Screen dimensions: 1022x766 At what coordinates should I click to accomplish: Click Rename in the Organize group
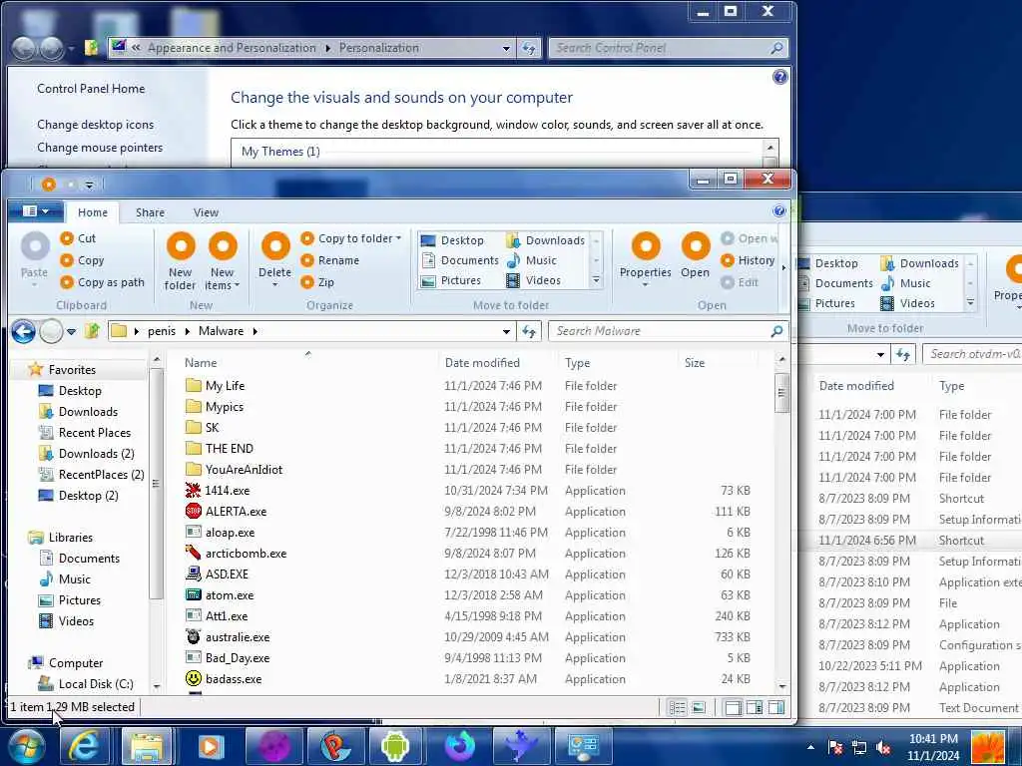click(329, 260)
